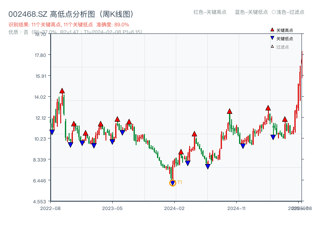Image resolution: width=335 pixels, height=251 pixels.
Task: Click the 准确度: 89.0% text
Action: click(113, 25)
